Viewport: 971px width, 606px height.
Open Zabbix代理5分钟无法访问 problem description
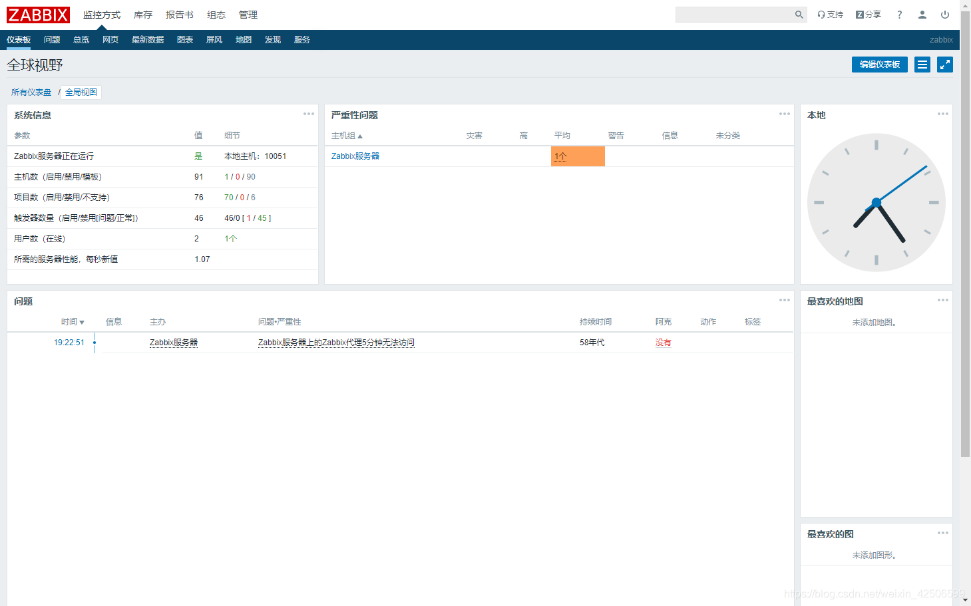pyautogui.click(x=336, y=343)
